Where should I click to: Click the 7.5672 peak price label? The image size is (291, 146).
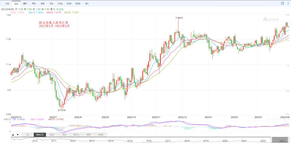coord(179,18)
